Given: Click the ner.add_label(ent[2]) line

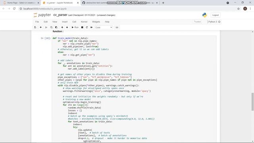Looking at the screenshot, I should [81, 69].
